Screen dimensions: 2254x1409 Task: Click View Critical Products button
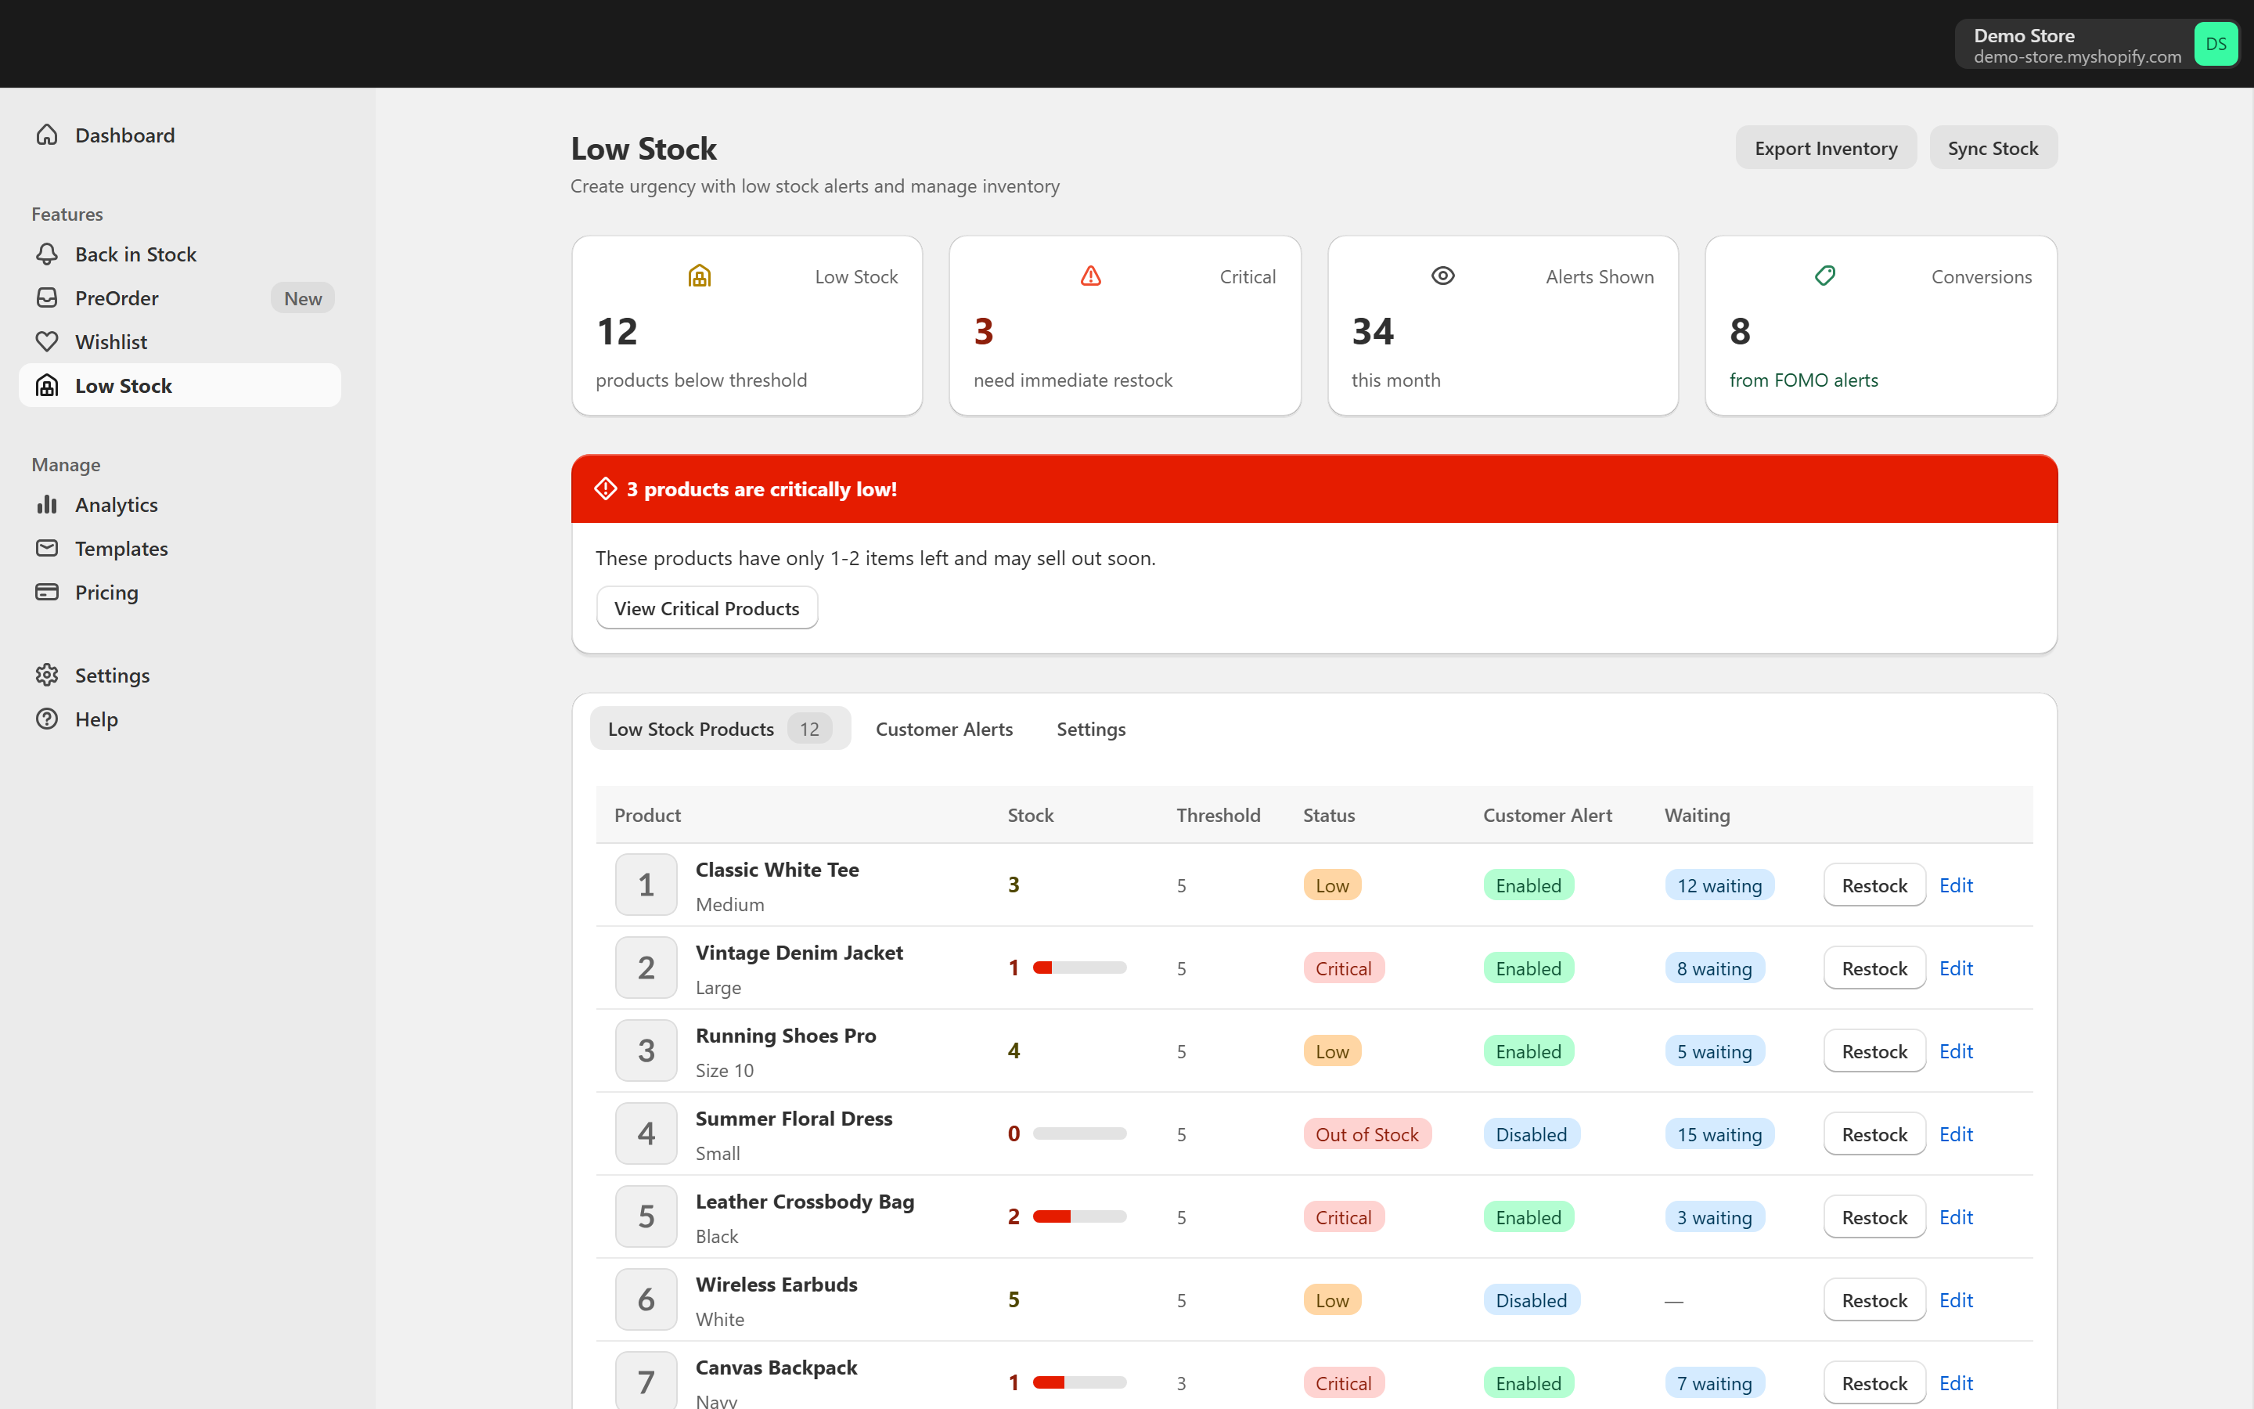(x=707, y=608)
